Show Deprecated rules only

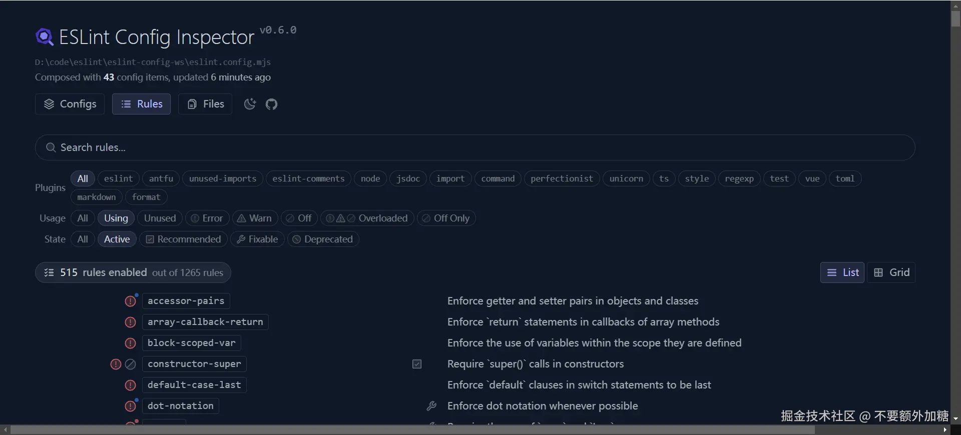(323, 239)
